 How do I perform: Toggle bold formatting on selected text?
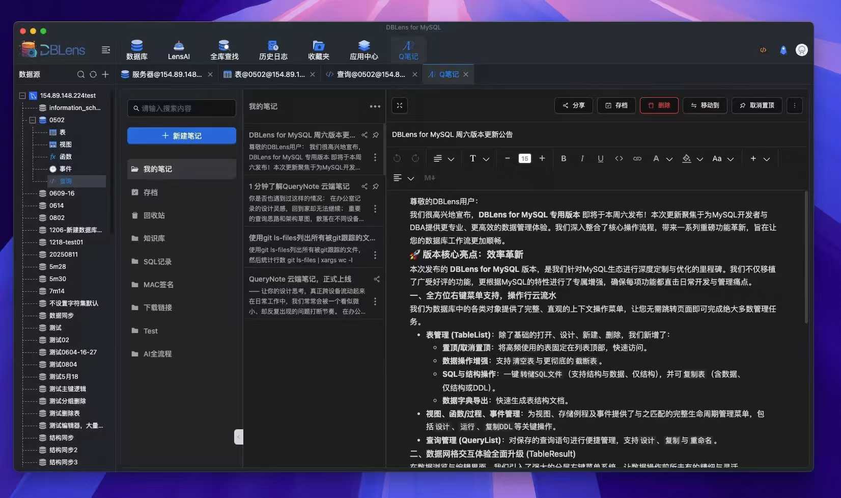pos(563,158)
